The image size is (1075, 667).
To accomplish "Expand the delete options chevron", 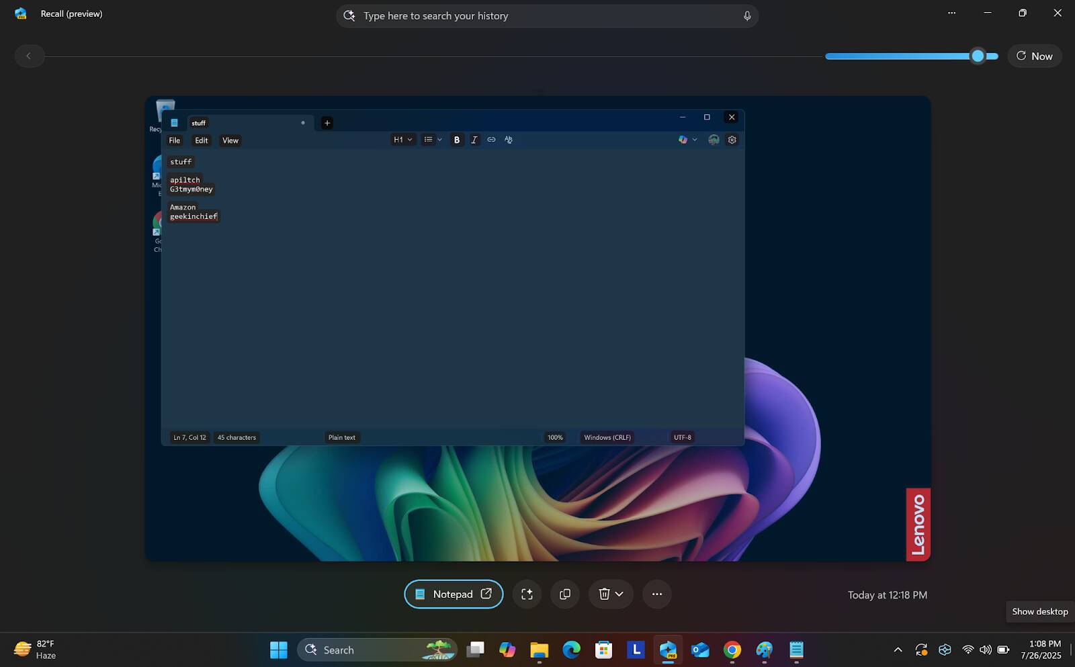I will click(x=619, y=594).
